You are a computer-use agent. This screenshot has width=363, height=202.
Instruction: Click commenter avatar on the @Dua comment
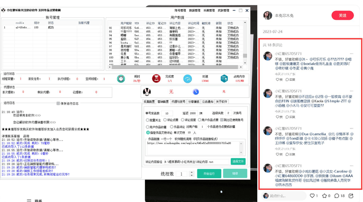click(268, 131)
